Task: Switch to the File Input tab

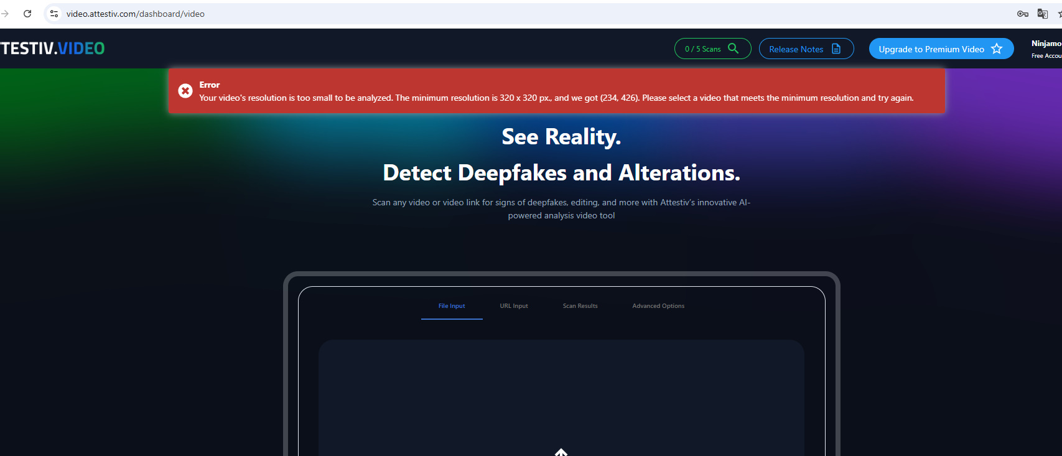Action: tap(452, 306)
